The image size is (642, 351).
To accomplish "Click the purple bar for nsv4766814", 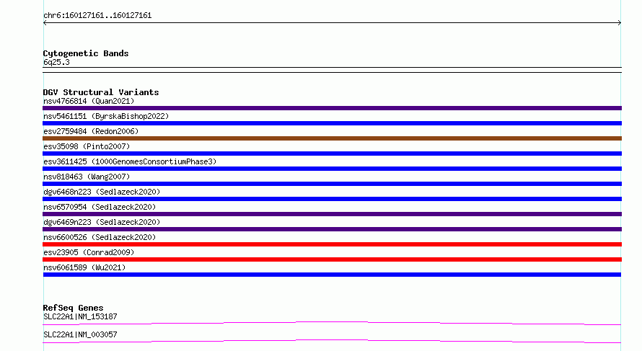I will (332, 108).
